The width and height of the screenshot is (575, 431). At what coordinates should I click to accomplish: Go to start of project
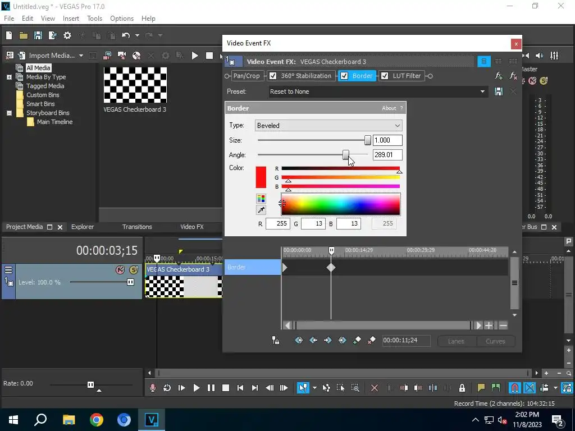pyautogui.click(x=240, y=388)
